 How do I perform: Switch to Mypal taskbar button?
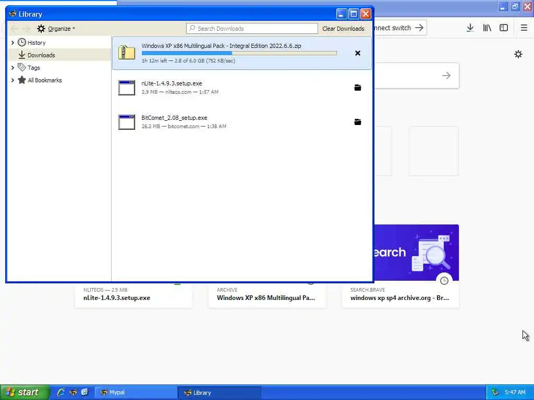point(135,393)
